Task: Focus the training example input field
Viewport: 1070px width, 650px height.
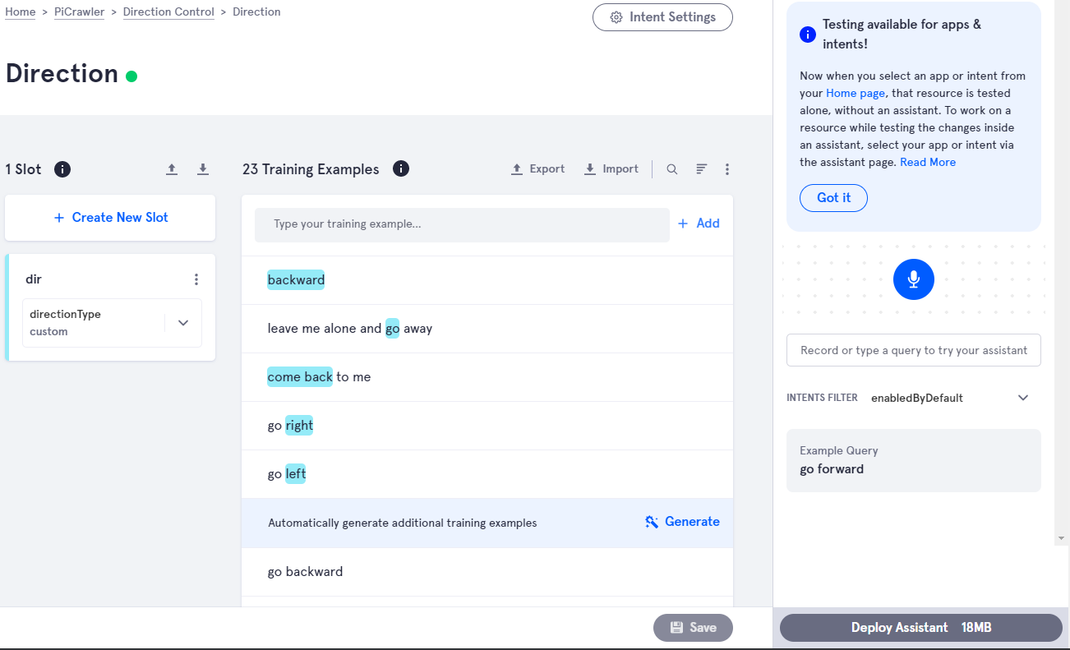Action: (462, 224)
